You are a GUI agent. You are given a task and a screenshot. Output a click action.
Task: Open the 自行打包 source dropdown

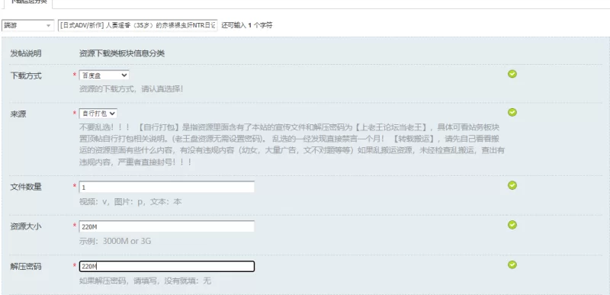click(x=98, y=114)
